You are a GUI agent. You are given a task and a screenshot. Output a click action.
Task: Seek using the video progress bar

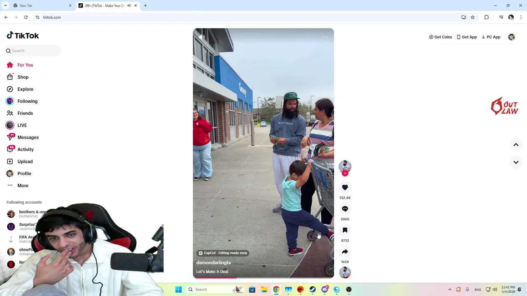coord(263,277)
